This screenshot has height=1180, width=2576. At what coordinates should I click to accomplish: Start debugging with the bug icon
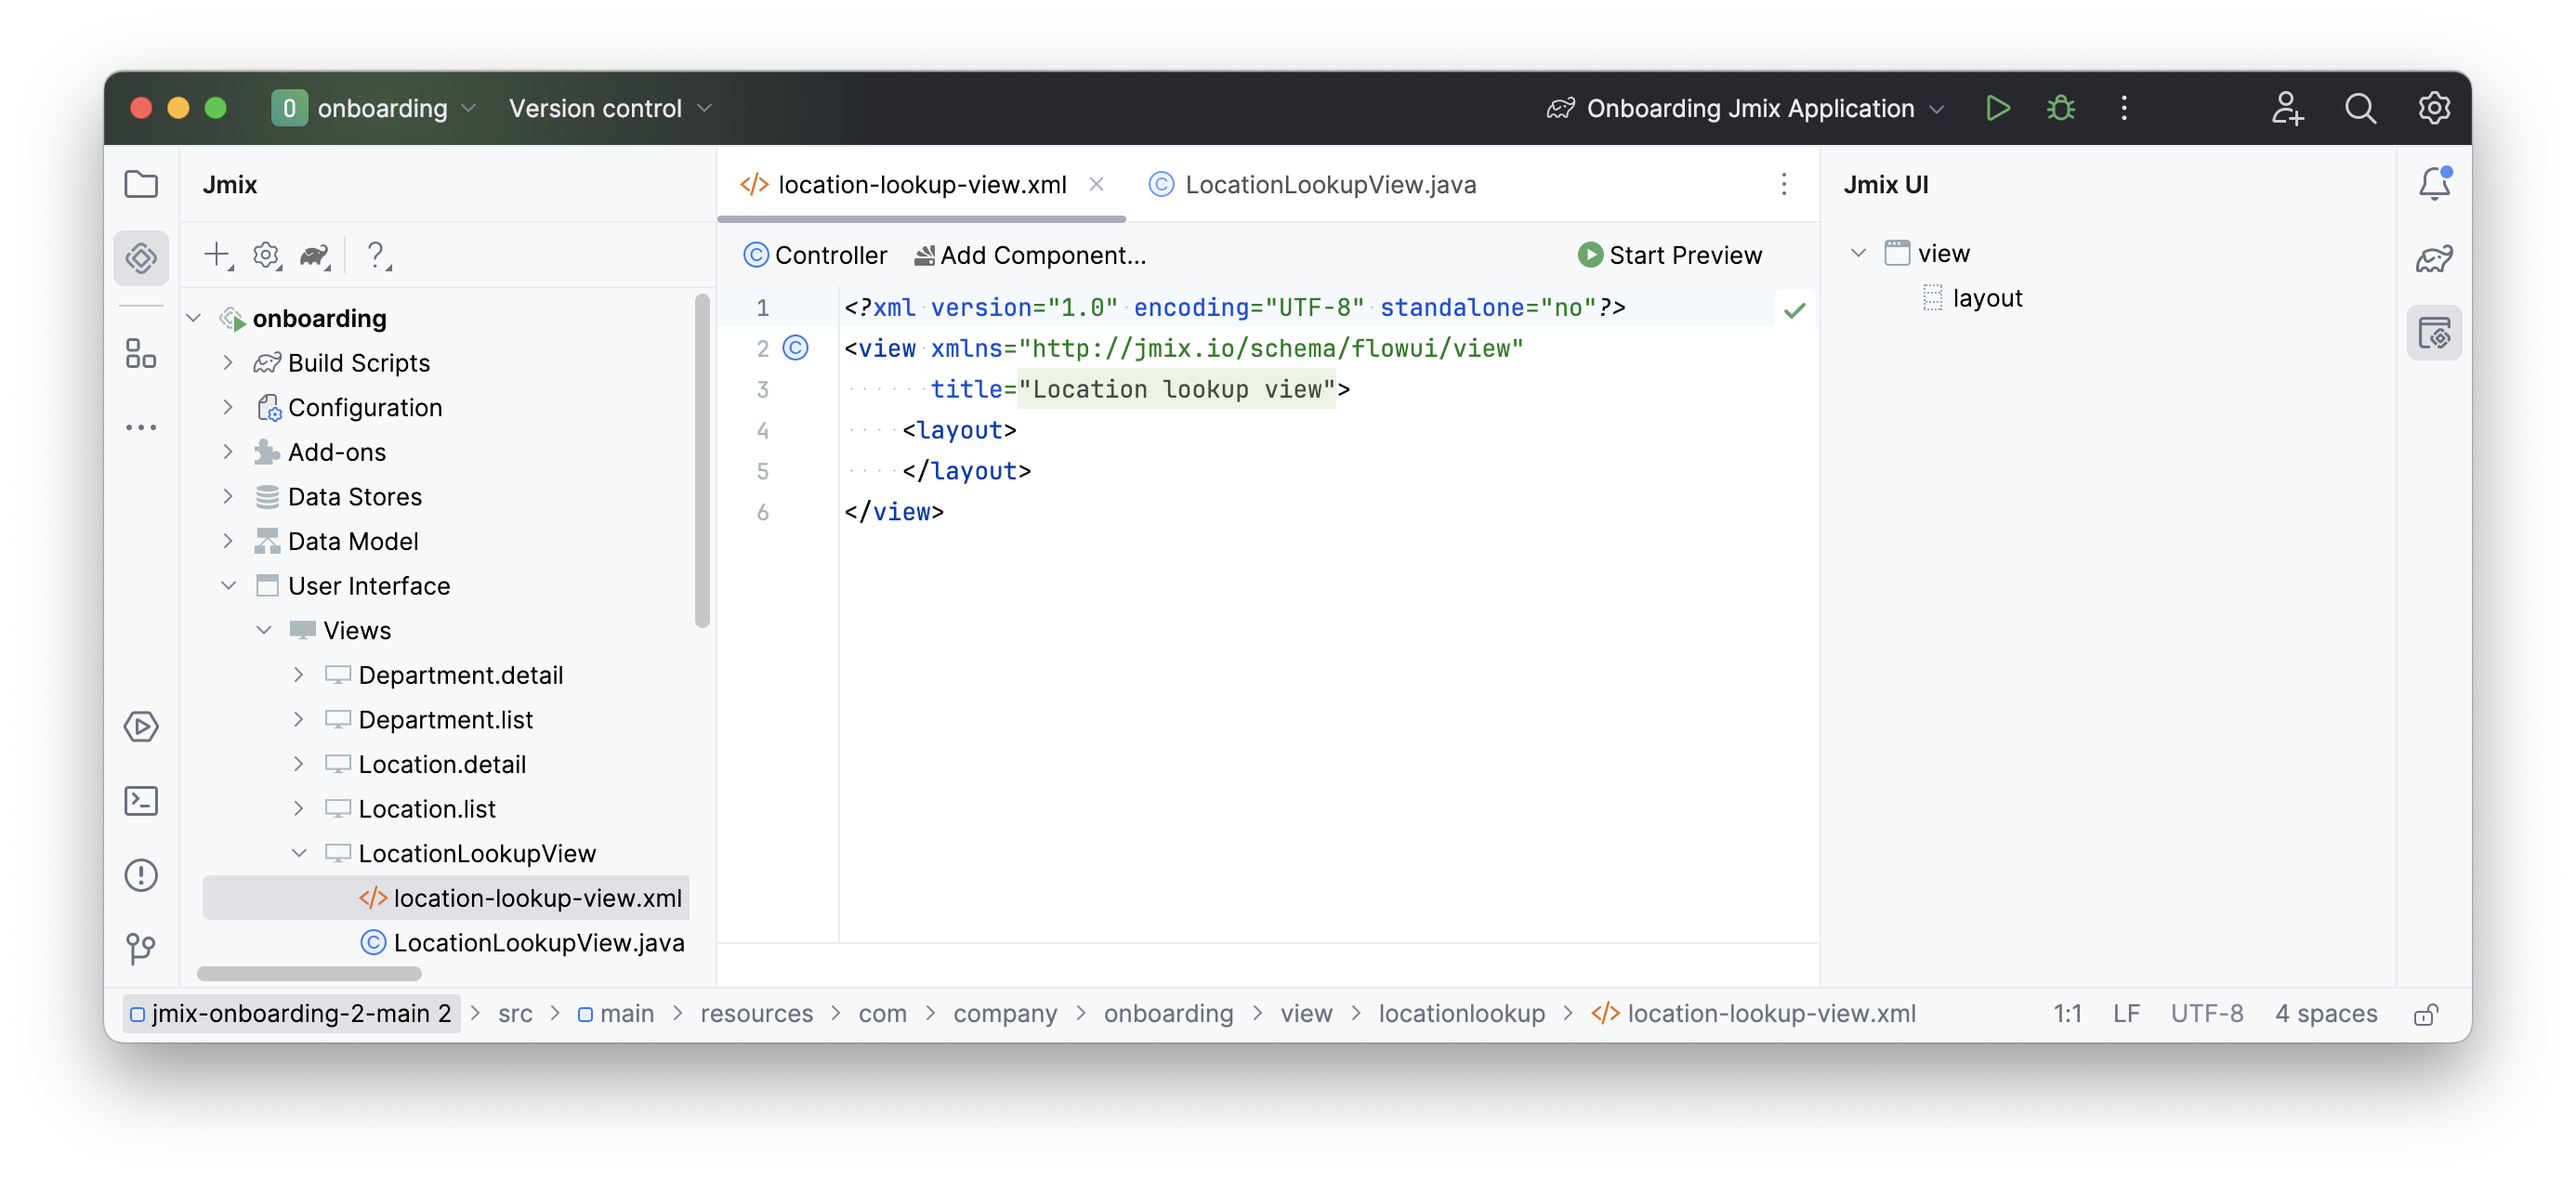click(2060, 108)
